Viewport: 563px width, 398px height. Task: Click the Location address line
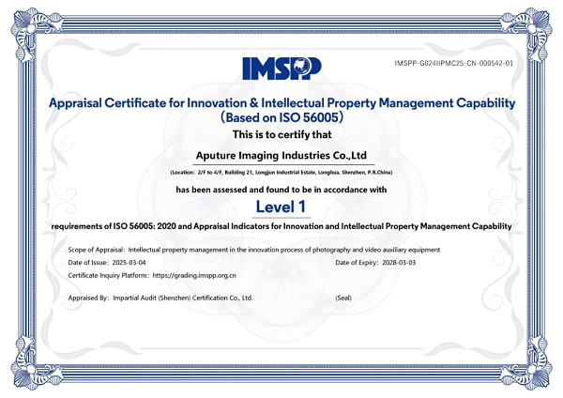click(281, 173)
